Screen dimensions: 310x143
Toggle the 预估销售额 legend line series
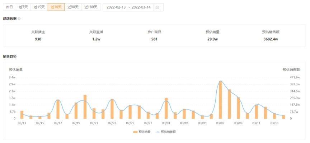(166, 132)
